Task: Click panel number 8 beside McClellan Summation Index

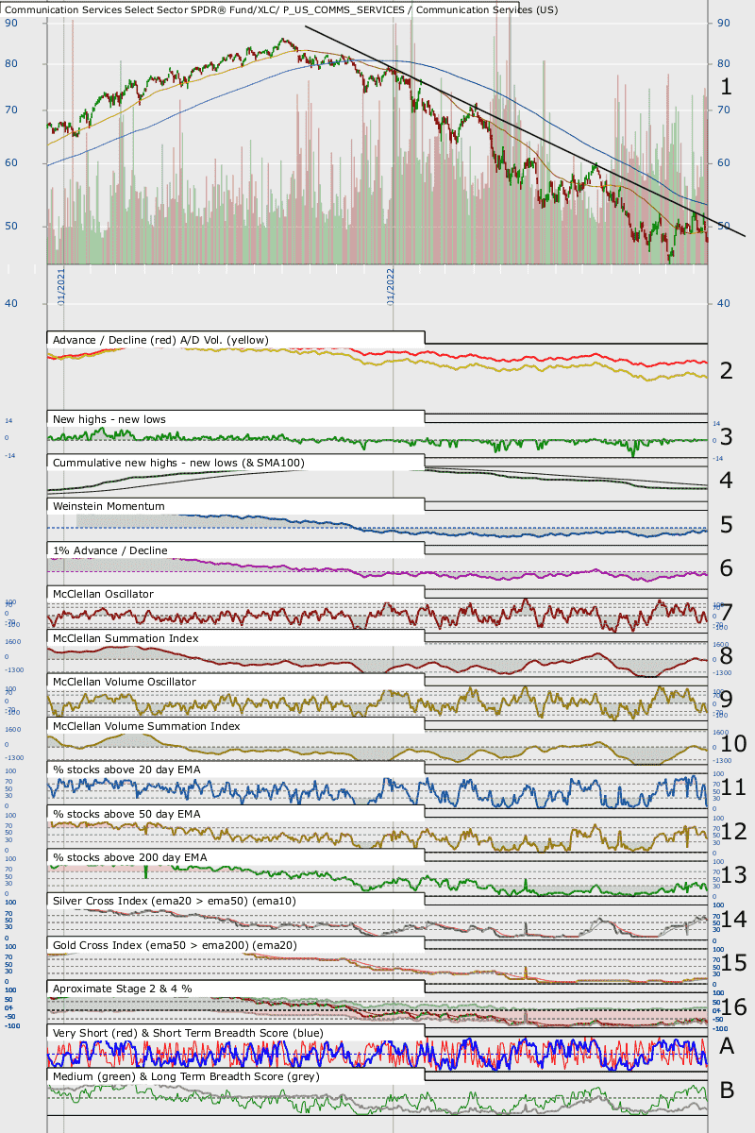Action: (x=727, y=656)
